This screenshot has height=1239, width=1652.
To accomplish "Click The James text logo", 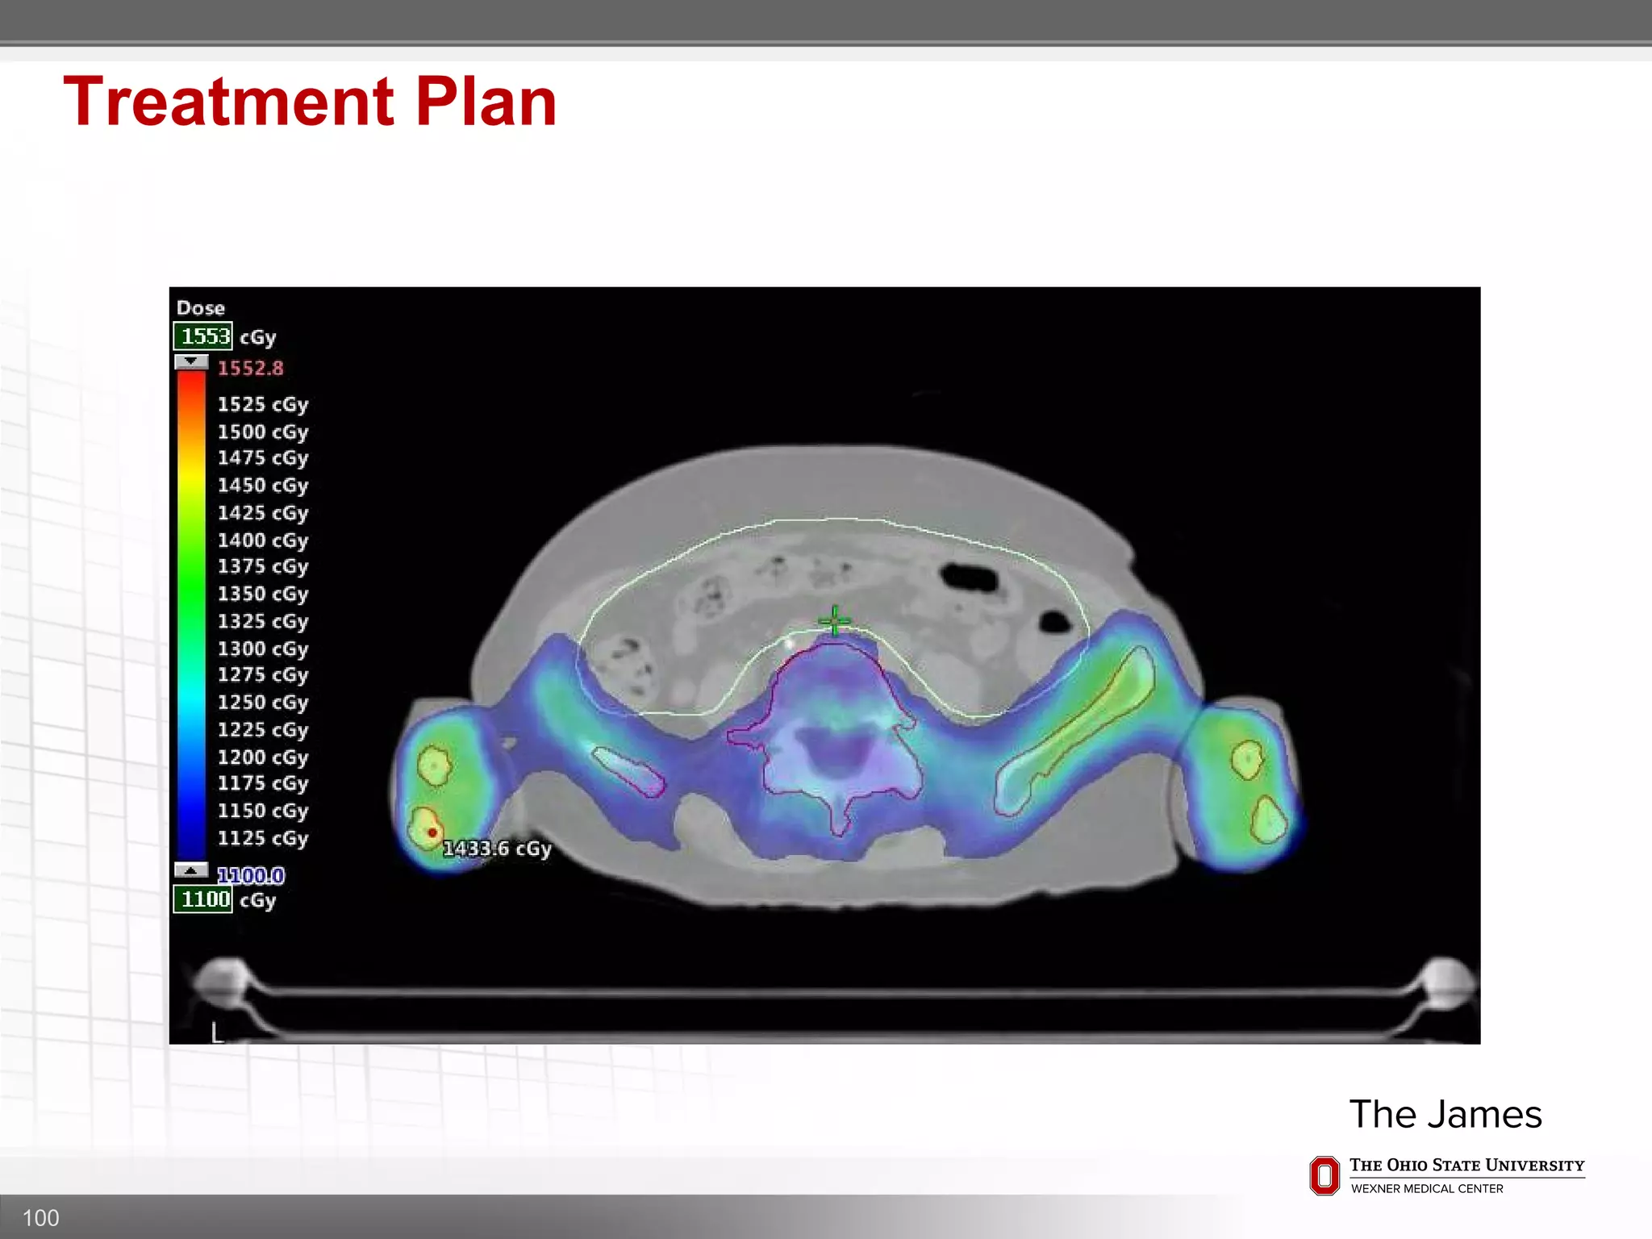I will click(x=1445, y=1115).
